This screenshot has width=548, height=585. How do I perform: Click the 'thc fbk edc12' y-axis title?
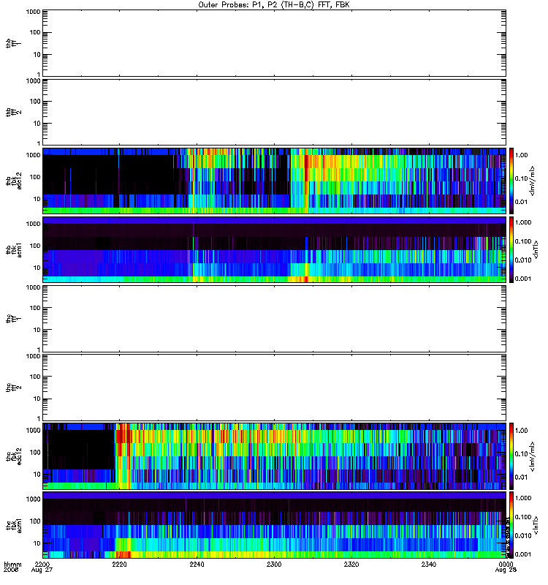coord(14,456)
